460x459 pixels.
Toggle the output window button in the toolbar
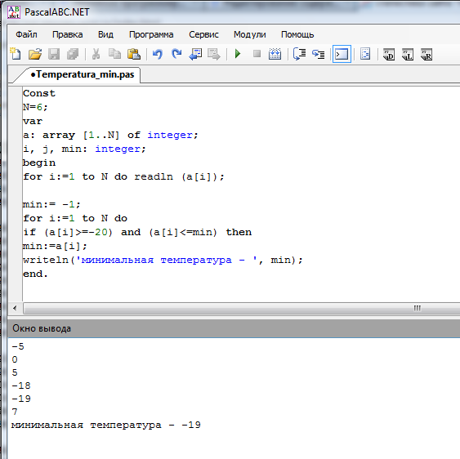click(342, 54)
